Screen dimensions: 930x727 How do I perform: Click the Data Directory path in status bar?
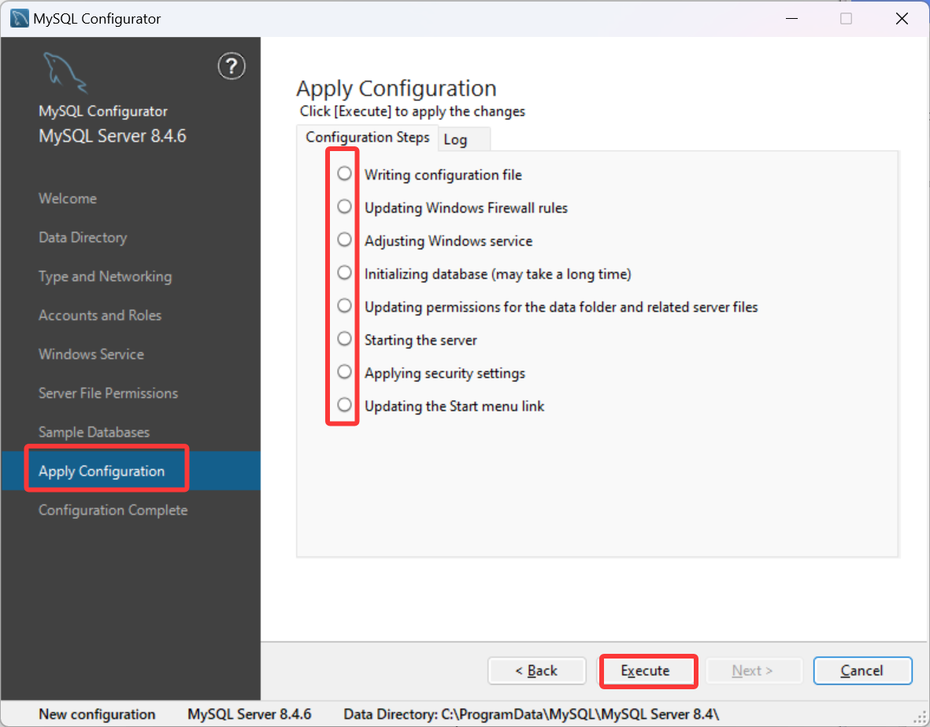click(x=532, y=714)
